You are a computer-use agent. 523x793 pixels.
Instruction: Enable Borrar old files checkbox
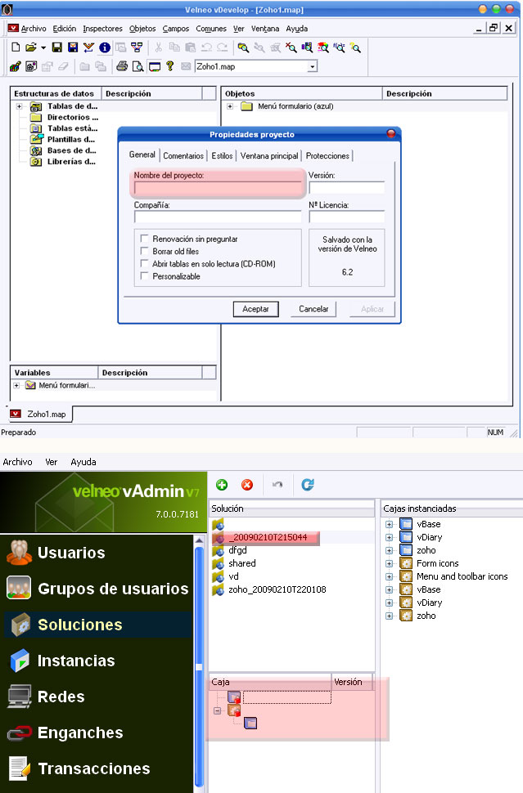144,251
